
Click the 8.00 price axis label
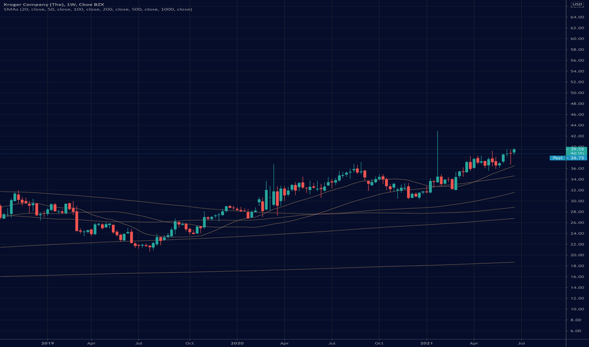click(576, 320)
